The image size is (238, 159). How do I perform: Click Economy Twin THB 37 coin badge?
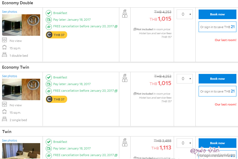point(57,99)
